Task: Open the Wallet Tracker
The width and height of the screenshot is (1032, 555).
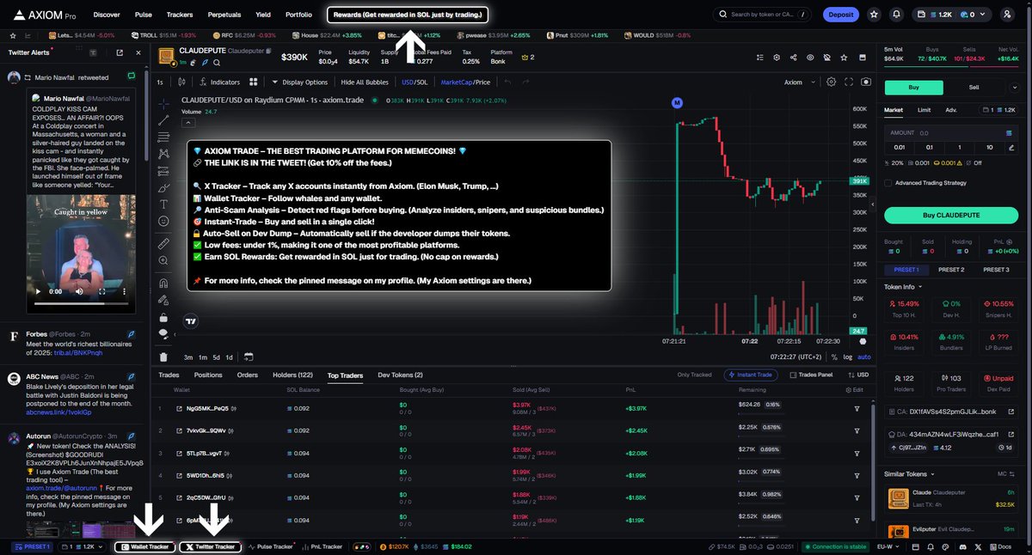Action: point(143,546)
